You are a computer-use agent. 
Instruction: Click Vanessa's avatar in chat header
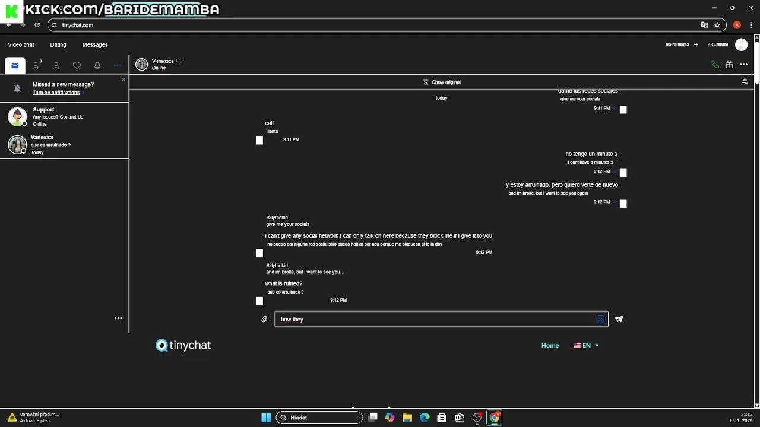pos(141,65)
